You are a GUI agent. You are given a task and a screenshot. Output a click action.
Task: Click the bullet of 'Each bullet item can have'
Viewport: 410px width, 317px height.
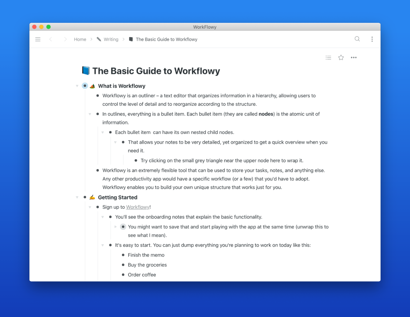110,132
